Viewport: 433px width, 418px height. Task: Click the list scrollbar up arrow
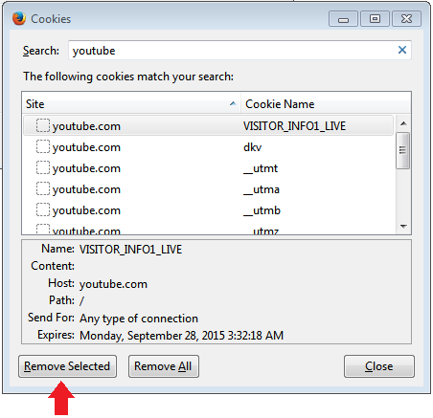(403, 123)
